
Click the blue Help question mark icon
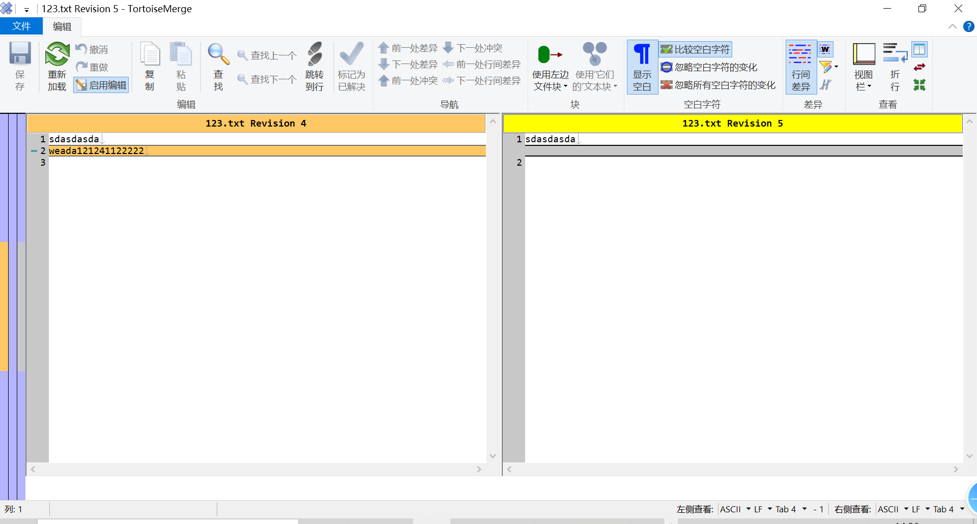[969, 26]
